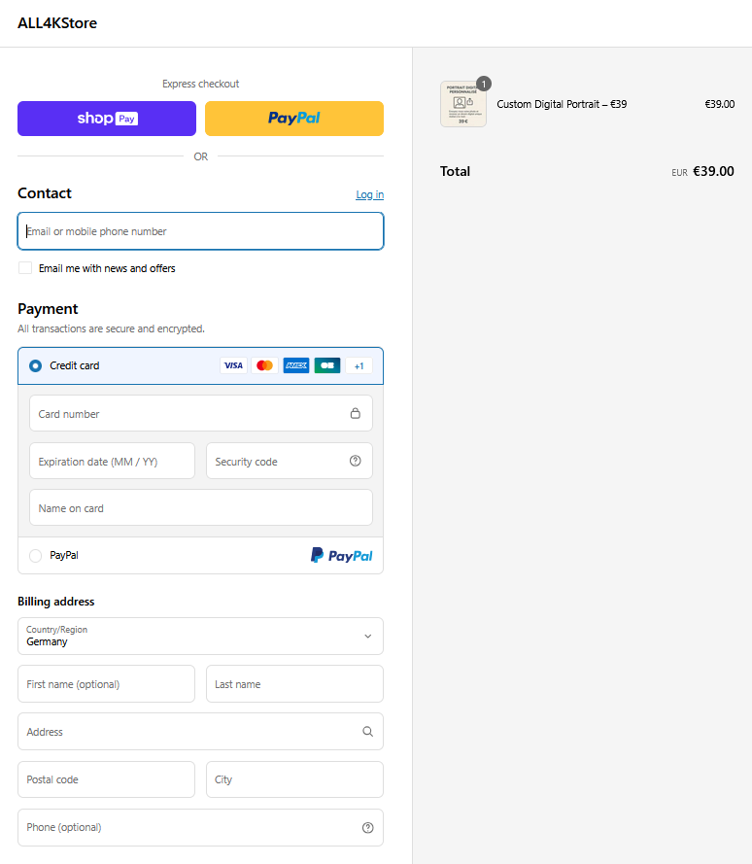
Task: Click the Custom Digital Portrait thumbnail
Action: tap(463, 104)
